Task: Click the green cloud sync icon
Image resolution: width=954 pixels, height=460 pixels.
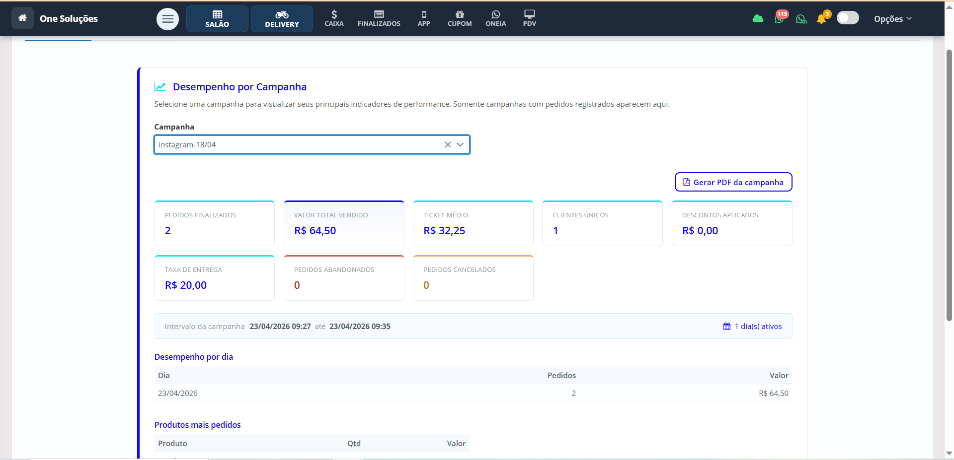Action: (758, 19)
